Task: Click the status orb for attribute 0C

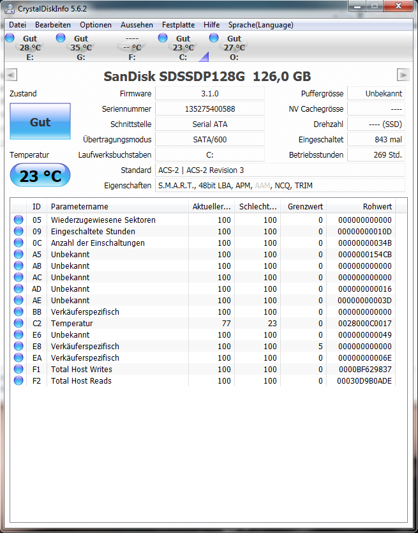Action: click(x=19, y=243)
